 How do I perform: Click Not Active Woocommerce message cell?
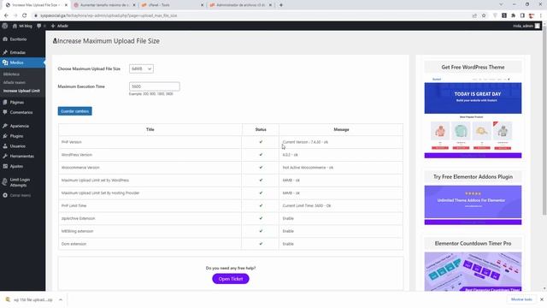pos(341,168)
